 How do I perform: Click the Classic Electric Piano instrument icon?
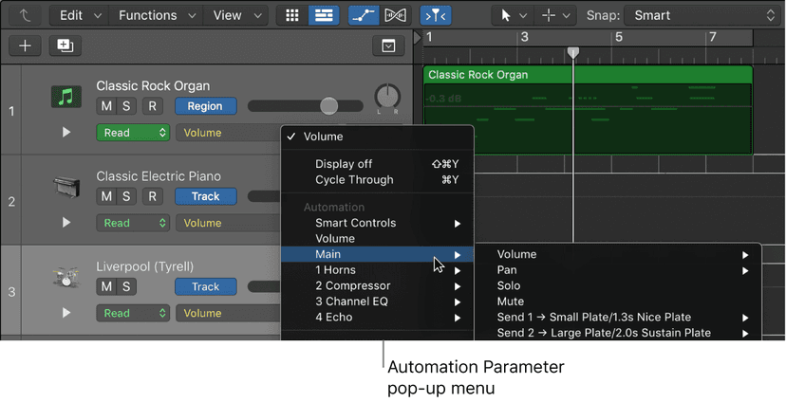pyautogui.click(x=66, y=187)
